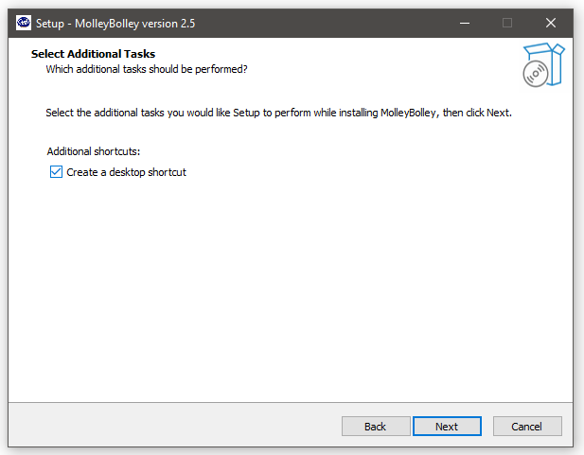584x455 pixels.
Task: Click the 'Select Additional Tasks' heading
Action: (93, 54)
